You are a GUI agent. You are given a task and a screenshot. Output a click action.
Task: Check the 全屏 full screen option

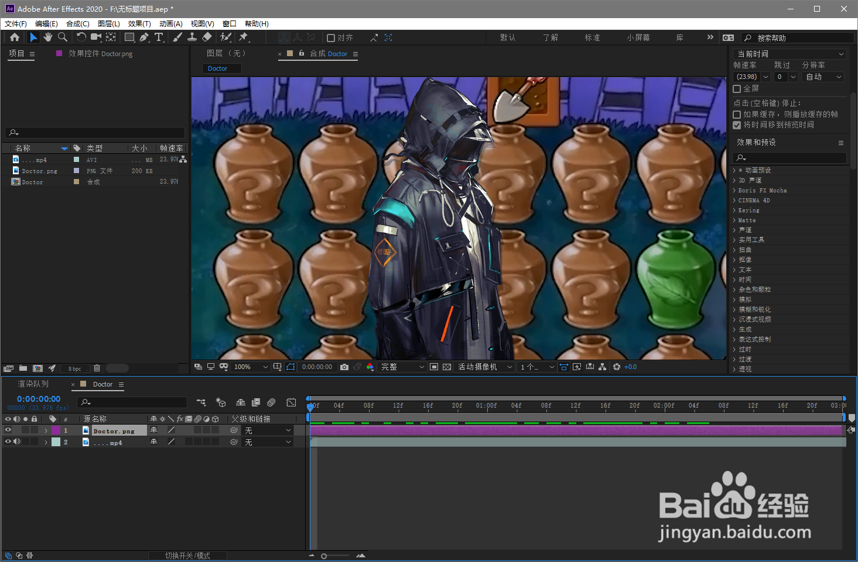(737, 89)
